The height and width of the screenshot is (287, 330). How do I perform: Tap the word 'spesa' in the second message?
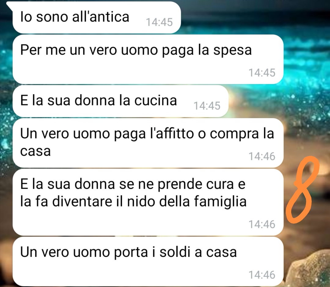pyautogui.click(x=233, y=51)
